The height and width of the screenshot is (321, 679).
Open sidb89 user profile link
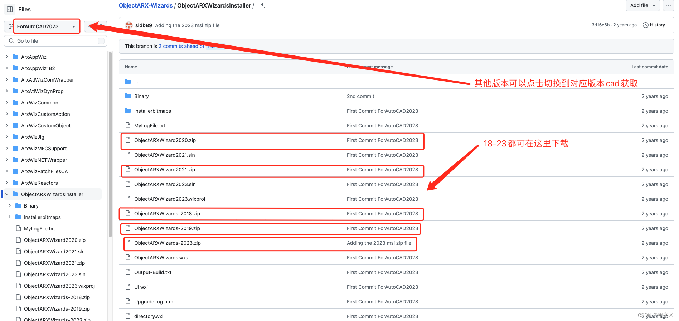pos(144,25)
